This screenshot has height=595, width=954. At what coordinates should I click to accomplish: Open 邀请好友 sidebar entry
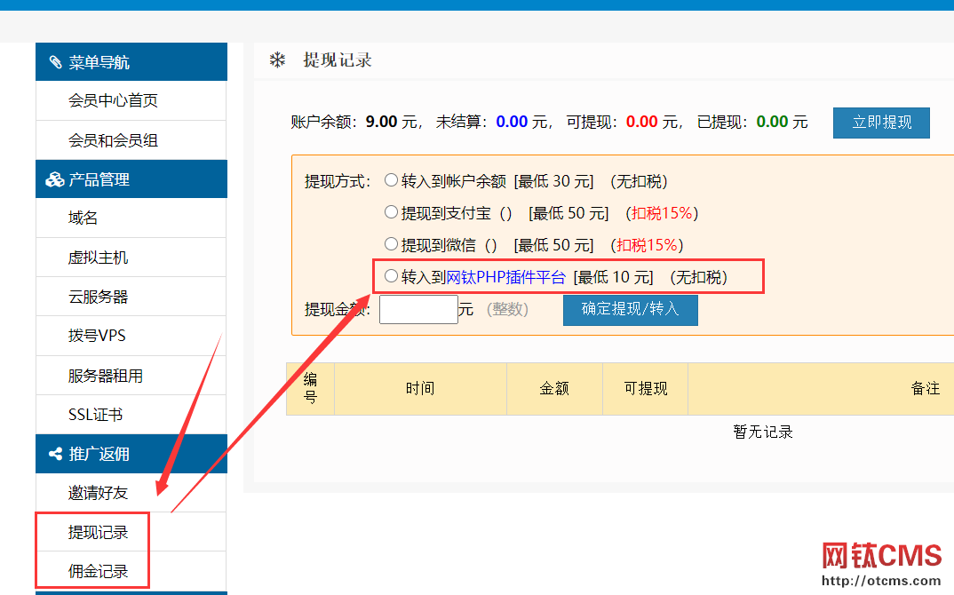(98, 493)
